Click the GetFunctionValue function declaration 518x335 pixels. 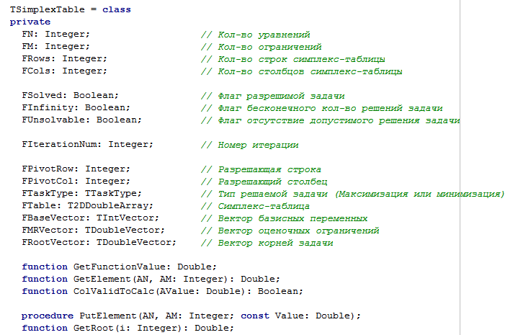point(120,267)
